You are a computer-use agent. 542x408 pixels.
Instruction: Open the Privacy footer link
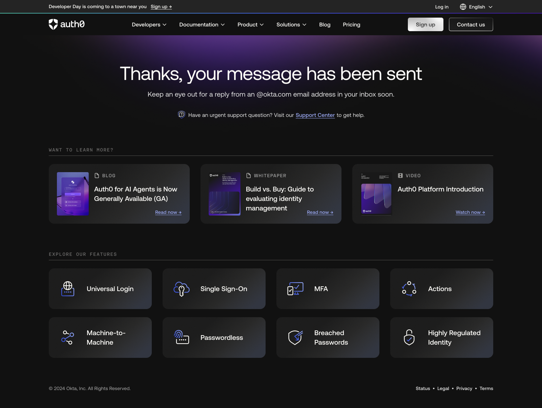pyautogui.click(x=464, y=388)
